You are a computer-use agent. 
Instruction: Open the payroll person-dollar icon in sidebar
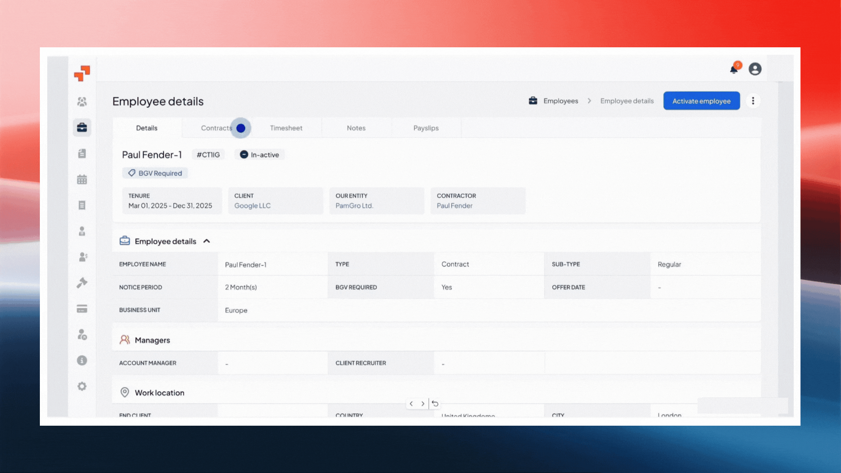click(x=82, y=257)
